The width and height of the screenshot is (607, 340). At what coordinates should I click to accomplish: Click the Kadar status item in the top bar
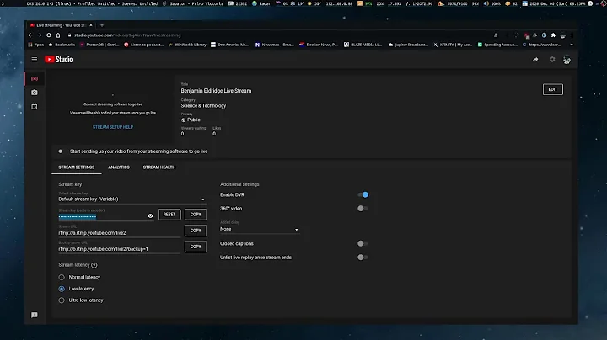pos(261,3)
